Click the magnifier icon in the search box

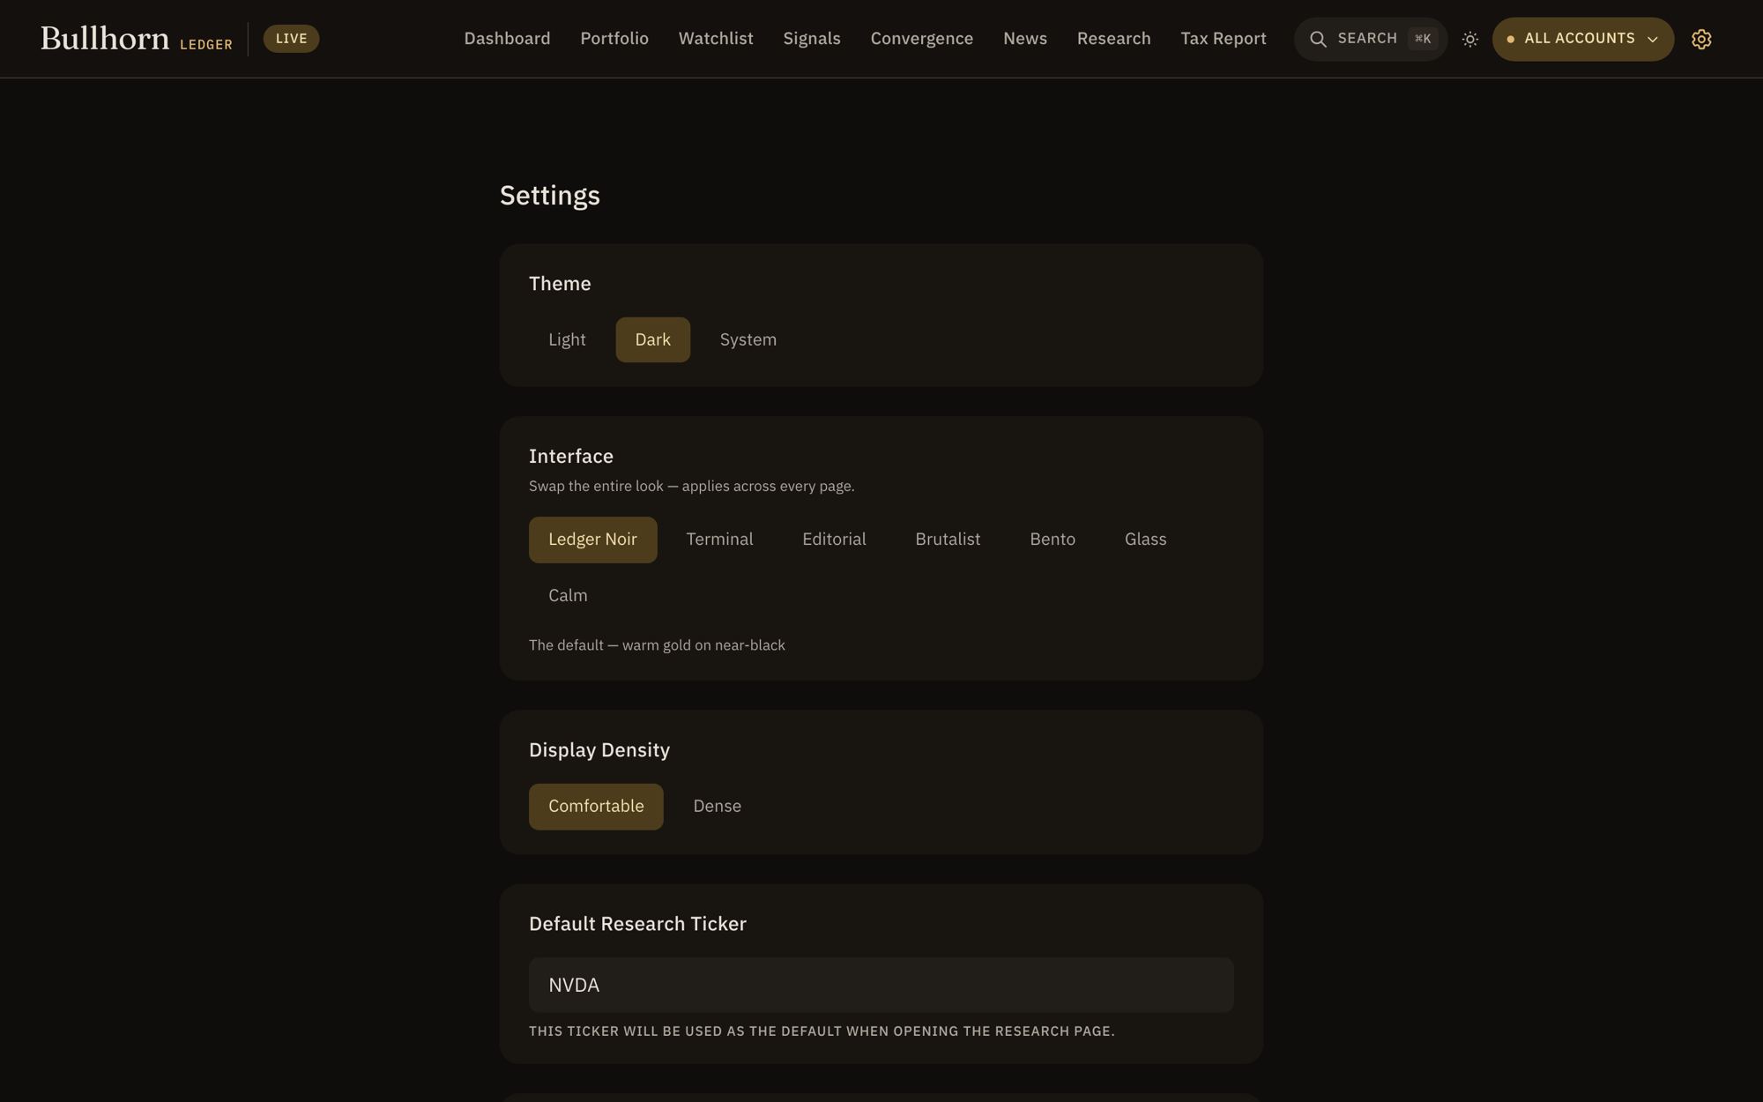(x=1318, y=39)
